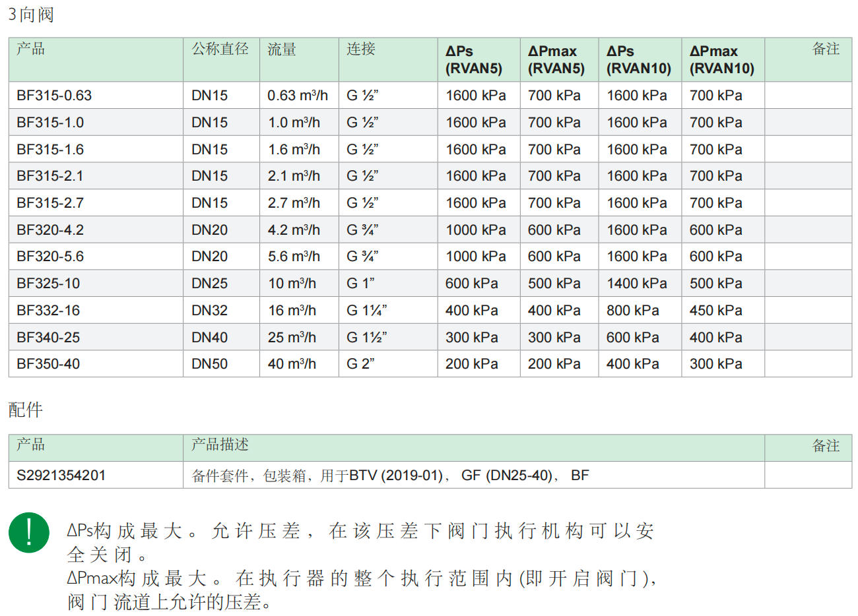Click the BF325-10 product name
The width and height of the screenshot is (858, 616).
48,284
